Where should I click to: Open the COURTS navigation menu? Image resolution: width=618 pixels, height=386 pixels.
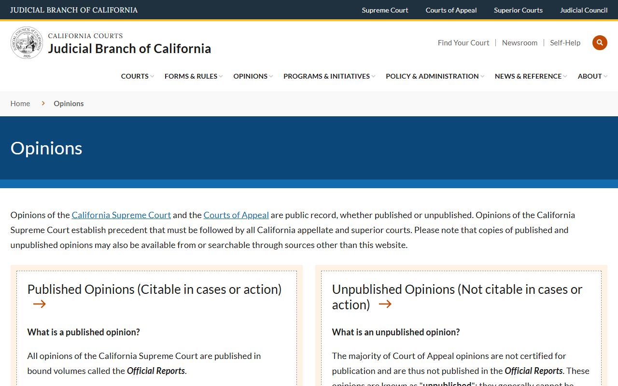pos(135,76)
